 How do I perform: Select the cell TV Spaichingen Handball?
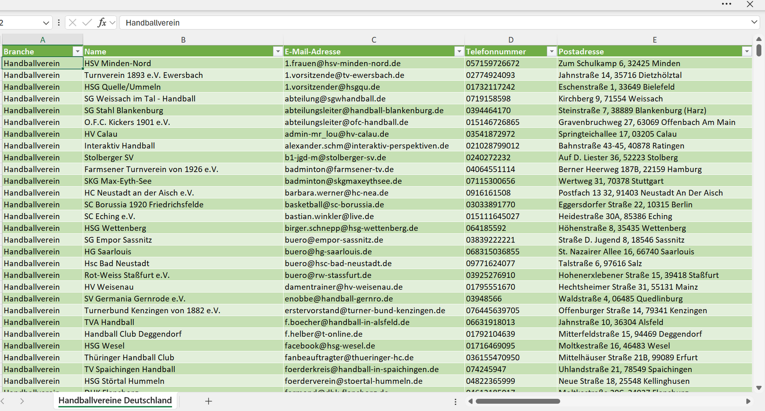click(x=183, y=369)
